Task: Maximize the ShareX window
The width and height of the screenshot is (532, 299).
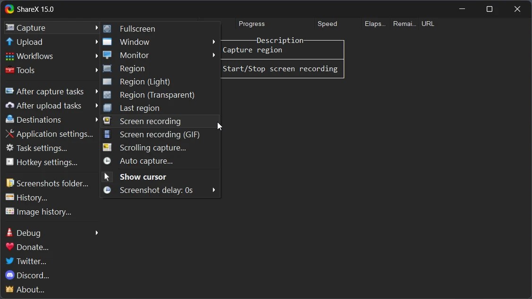Action: coord(489,9)
